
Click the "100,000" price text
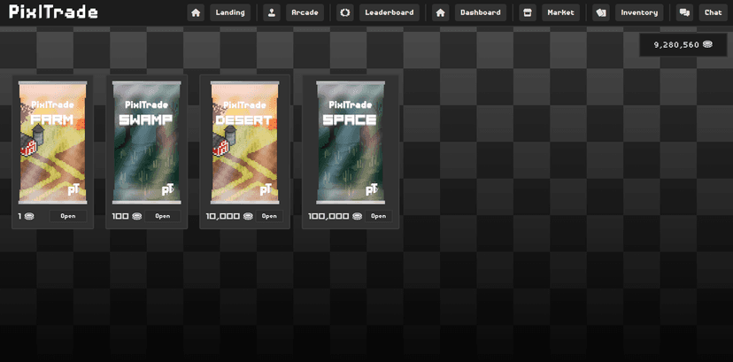click(328, 216)
